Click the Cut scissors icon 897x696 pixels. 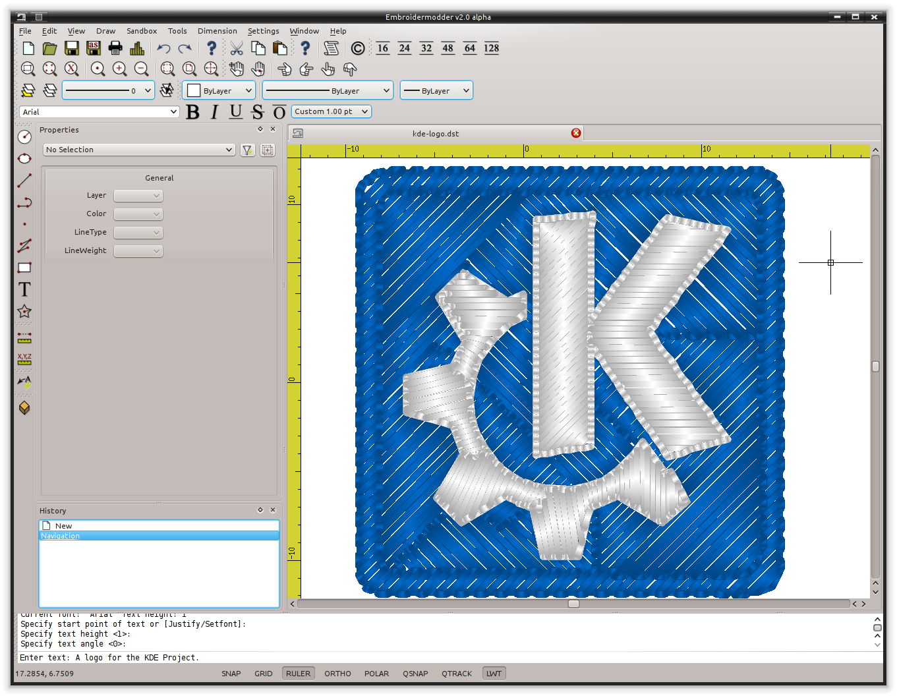click(237, 48)
